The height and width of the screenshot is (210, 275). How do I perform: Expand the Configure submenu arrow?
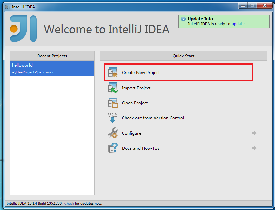[x=254, y=133]
